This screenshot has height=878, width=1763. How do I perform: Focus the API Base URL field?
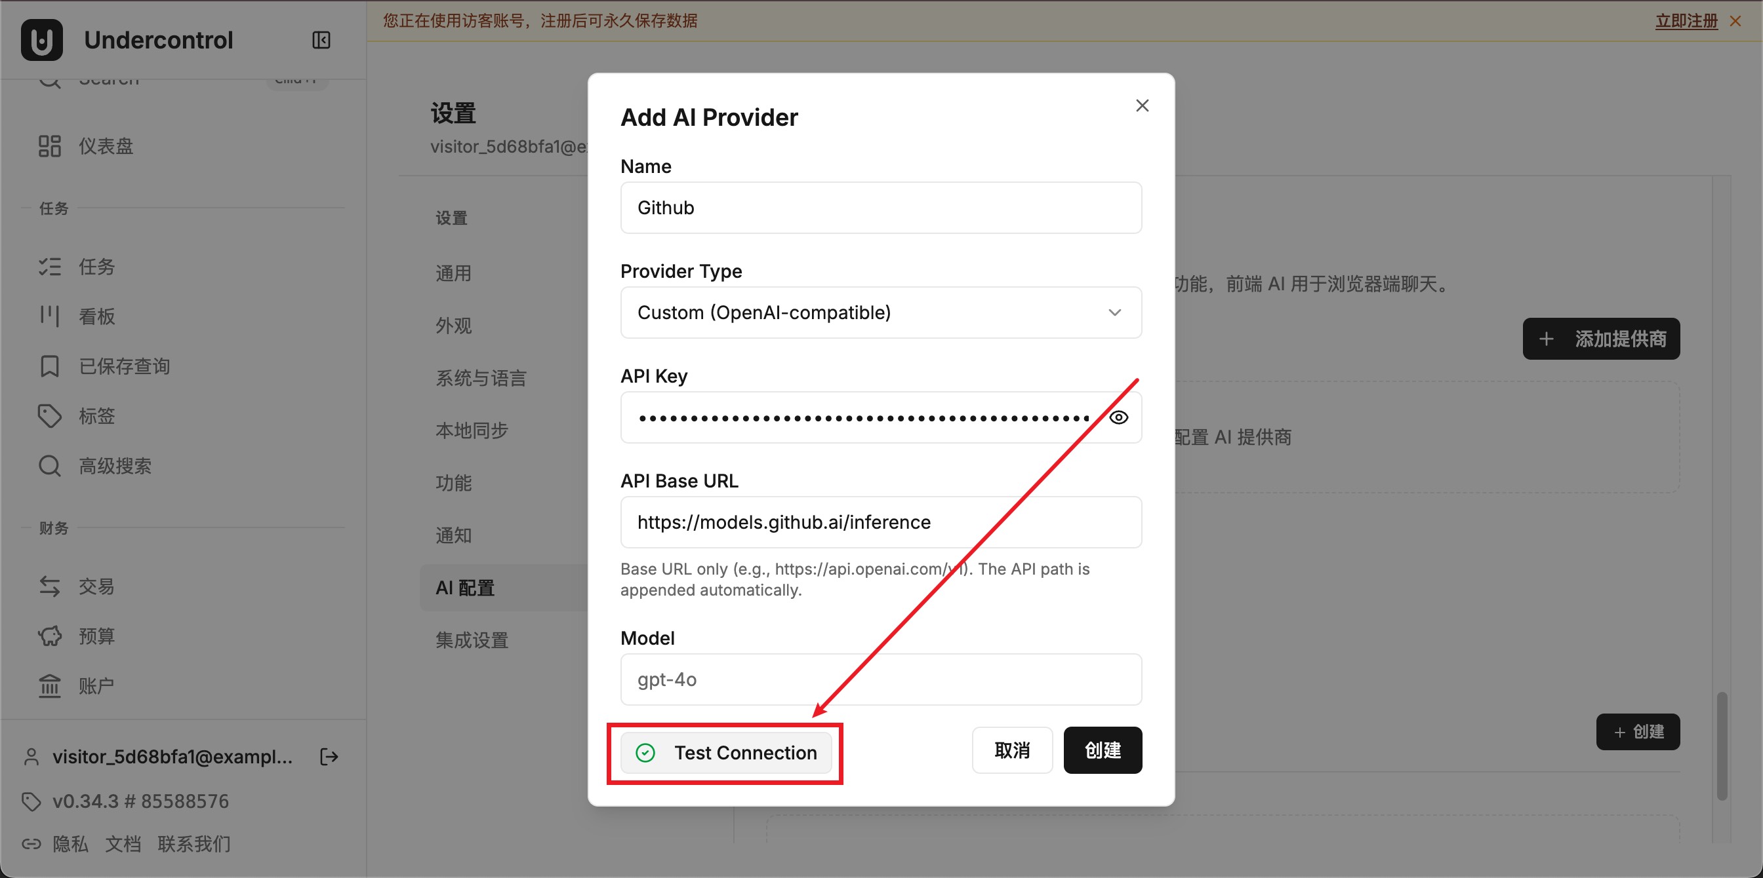coord(881,522)
